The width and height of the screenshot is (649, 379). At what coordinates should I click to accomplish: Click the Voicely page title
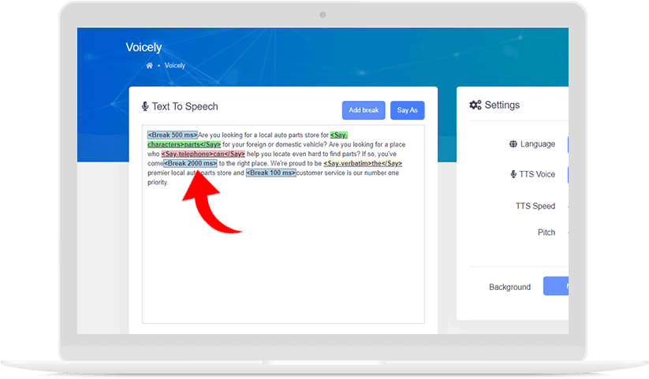click(144, 47)
